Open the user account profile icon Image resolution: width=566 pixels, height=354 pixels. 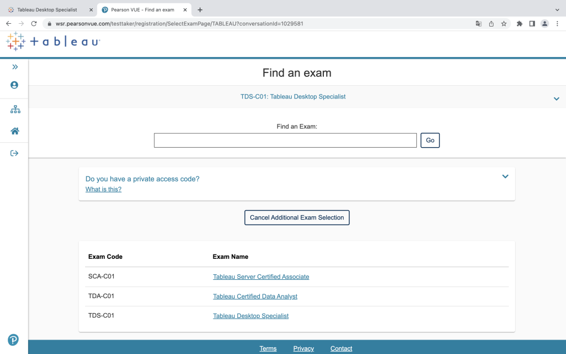14,85
